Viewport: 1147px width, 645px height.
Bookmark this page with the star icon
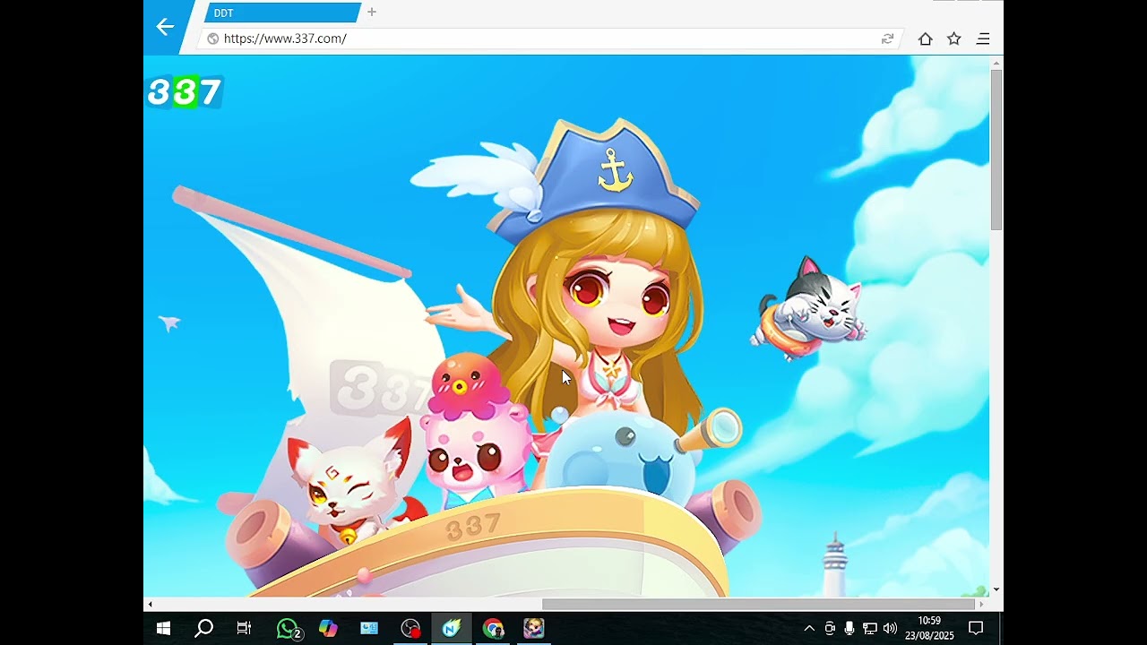[954, 39]
